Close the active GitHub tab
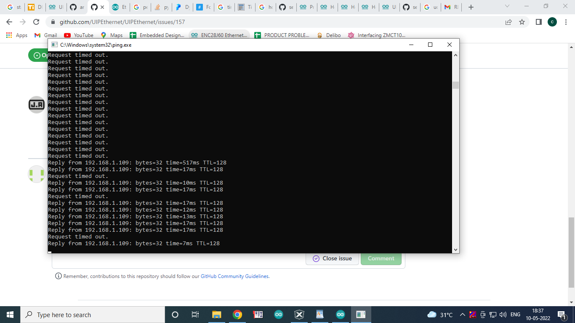This screenshot has width=575, height=323. 102,7
